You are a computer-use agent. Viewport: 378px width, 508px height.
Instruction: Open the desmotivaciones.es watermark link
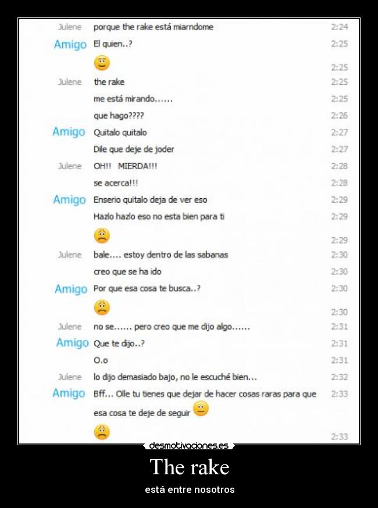click(x=188, y=445)
